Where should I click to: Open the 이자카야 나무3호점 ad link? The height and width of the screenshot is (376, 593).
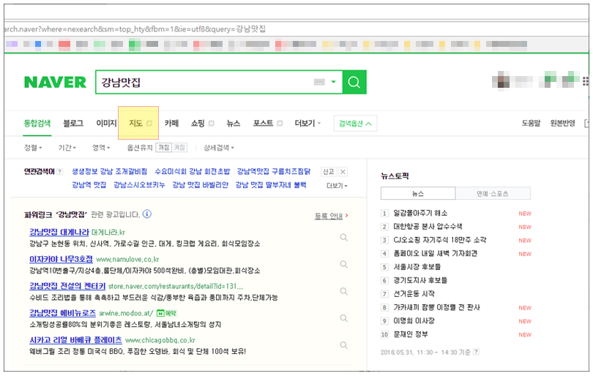61,259
